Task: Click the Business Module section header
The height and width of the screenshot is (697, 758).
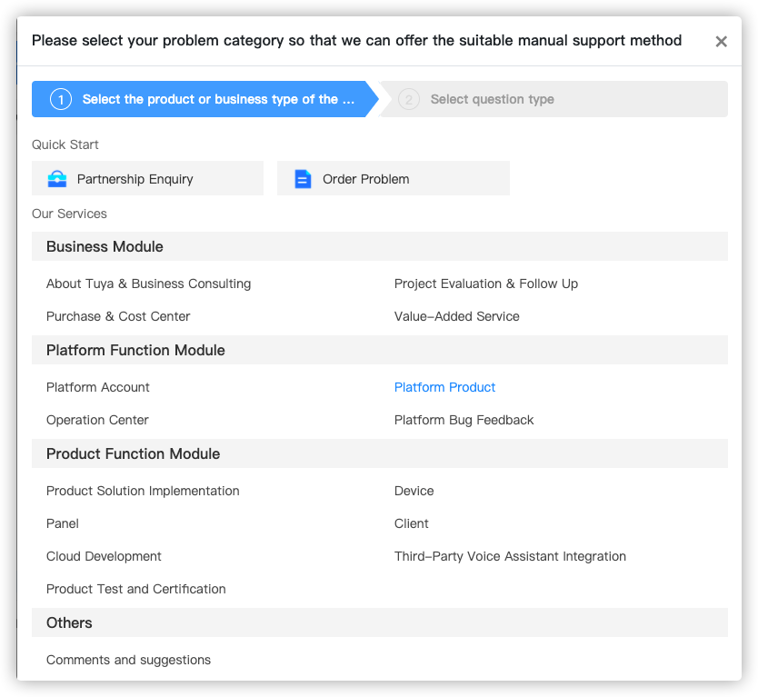Action: click(x=380, y=246)
